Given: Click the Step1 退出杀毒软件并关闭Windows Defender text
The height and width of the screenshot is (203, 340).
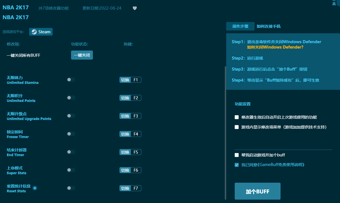Looking at the screenshot, I should click(x=277, y=42).
